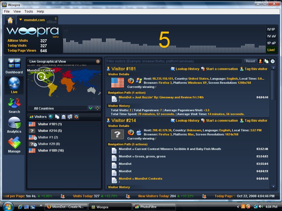Click the Visitor #214 heading
This screenshot has width=282, height=211.
pyautogui.click(x=124, y=120)
